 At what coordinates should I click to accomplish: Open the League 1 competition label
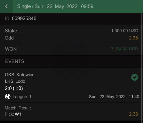(22, 97)
